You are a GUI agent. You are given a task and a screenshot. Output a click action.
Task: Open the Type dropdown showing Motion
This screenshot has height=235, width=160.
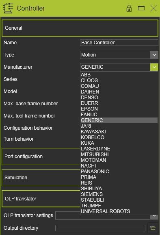click(x=119, y=55)
